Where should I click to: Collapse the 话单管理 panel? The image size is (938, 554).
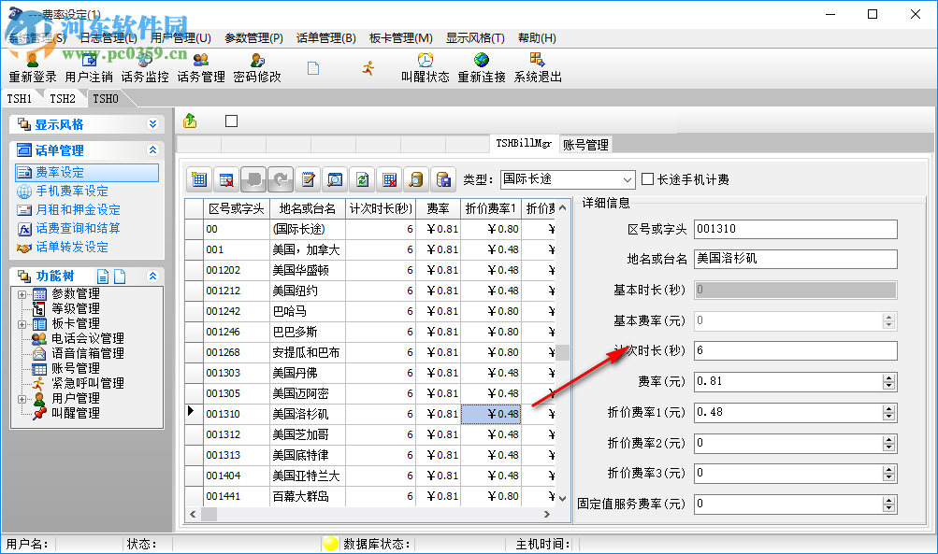154,149
